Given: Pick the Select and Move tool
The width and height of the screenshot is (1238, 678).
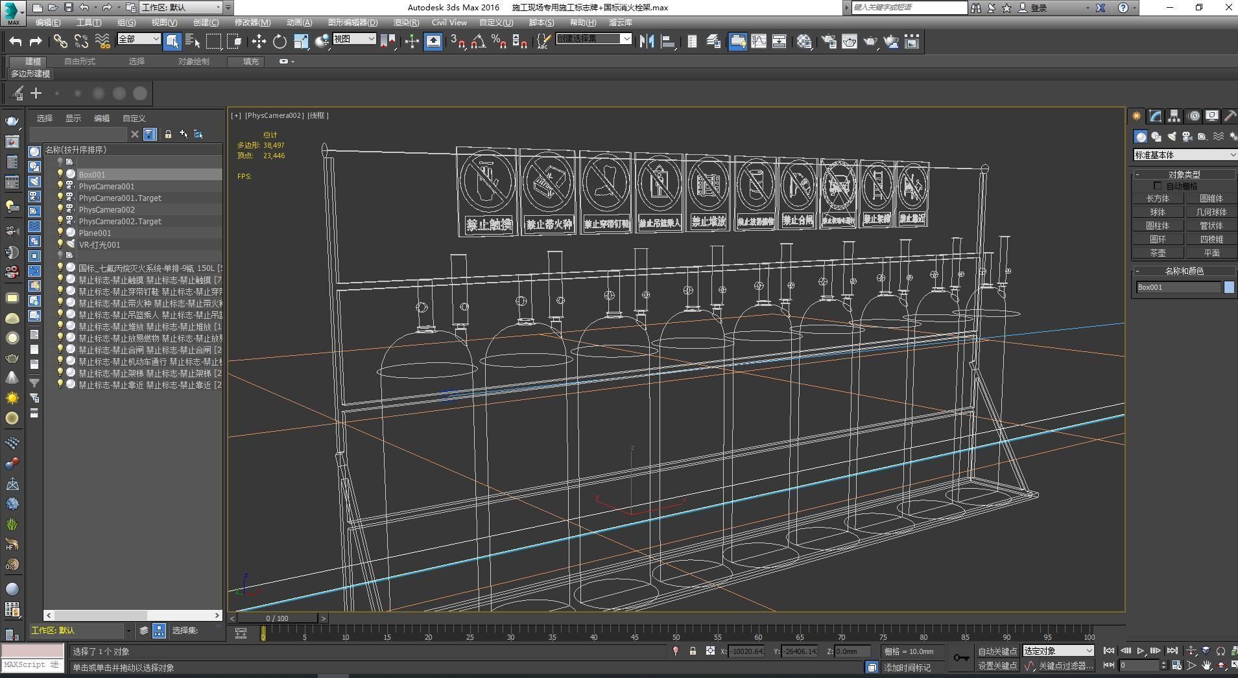Looking at the screenshot, I should click(x=259, y=41).
